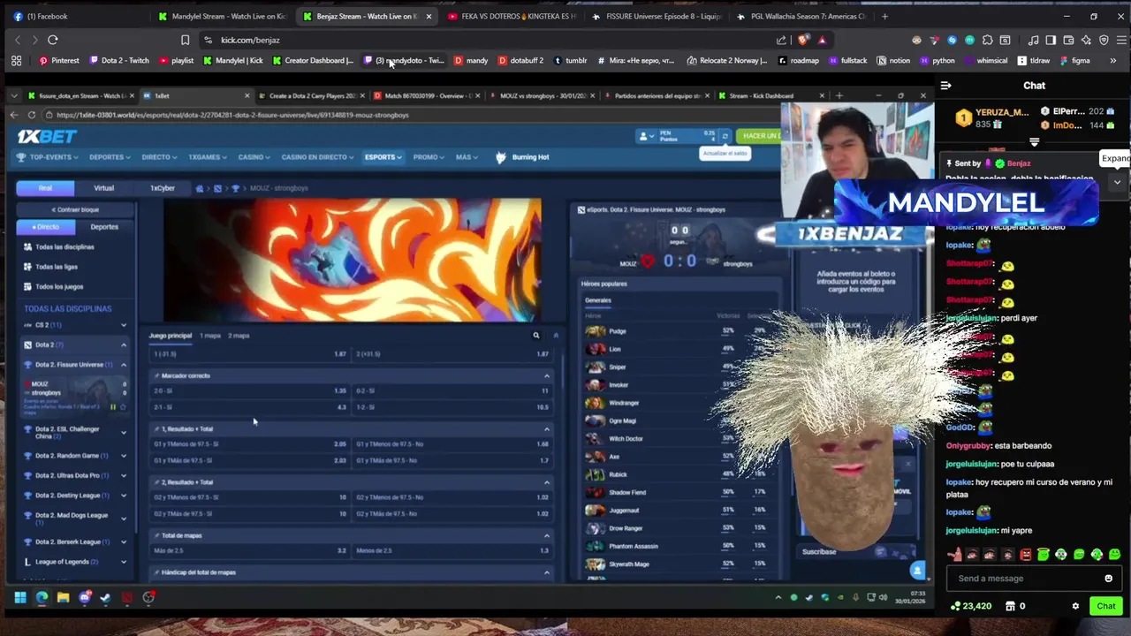Open ESPORTS dropdown in streamed 1xBet page
The image size is (1131, 636).
tap(383, 157)
